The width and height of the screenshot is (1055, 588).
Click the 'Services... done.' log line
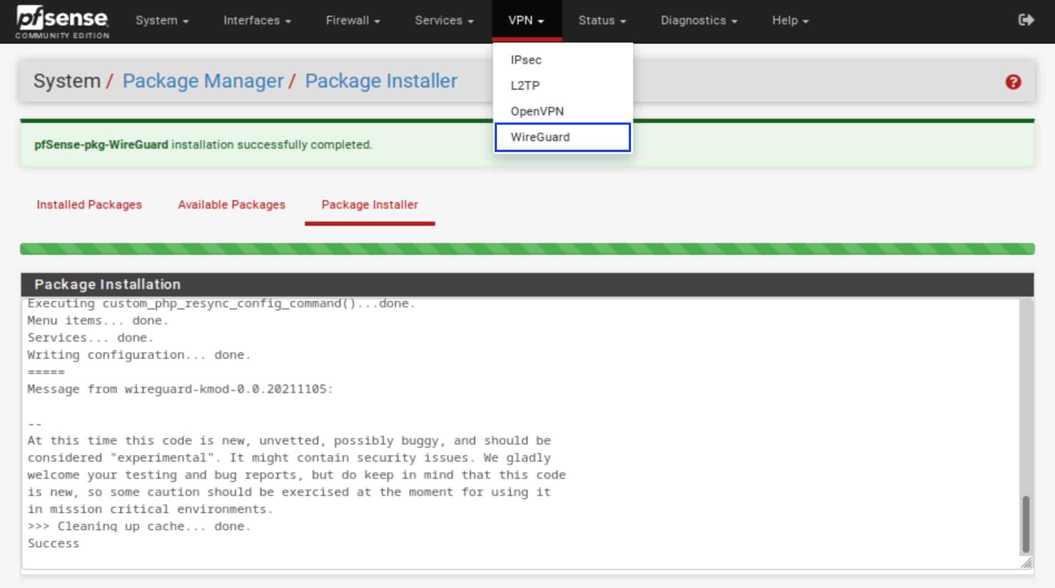coord(90,338)
